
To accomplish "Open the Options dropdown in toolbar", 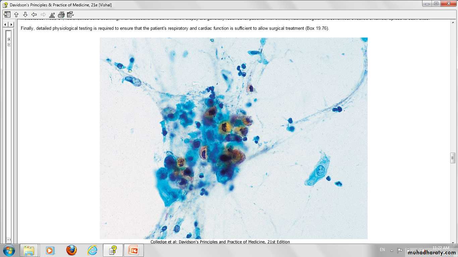I will 70,14.
